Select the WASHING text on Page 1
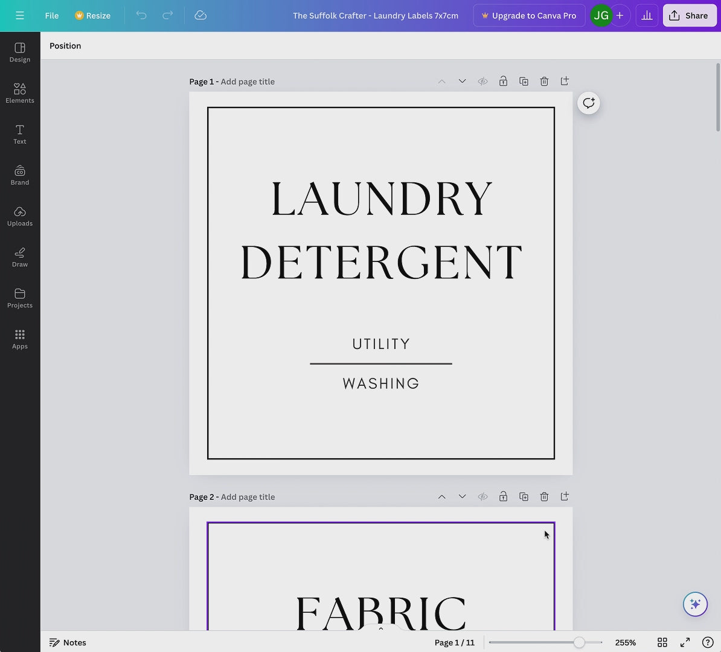721x652 pixels. 381,383
